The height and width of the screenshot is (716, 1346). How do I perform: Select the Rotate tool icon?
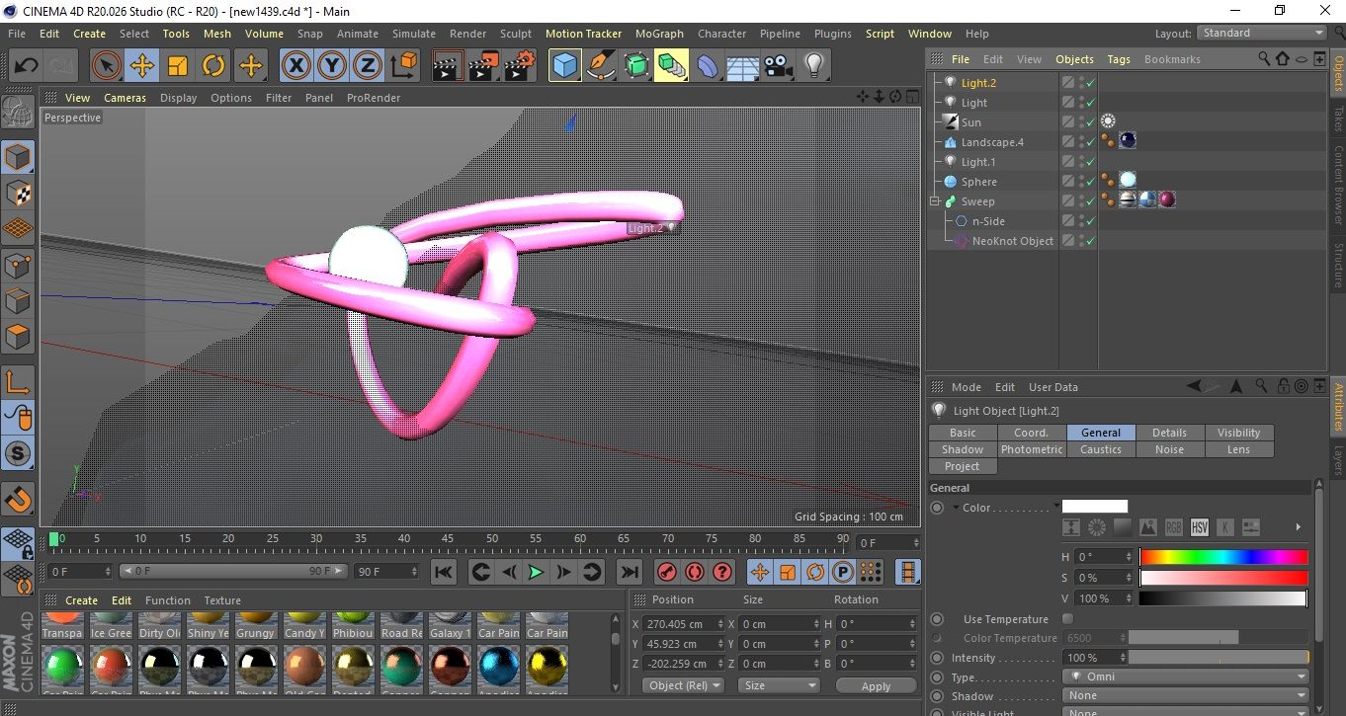[213, 66]
